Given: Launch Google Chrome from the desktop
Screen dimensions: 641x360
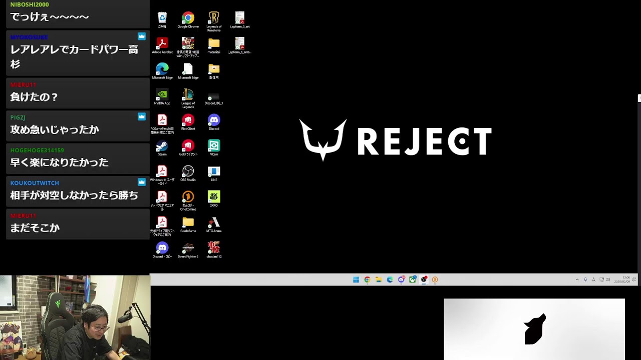Looking at the screenshot, I should pos(188,20).
